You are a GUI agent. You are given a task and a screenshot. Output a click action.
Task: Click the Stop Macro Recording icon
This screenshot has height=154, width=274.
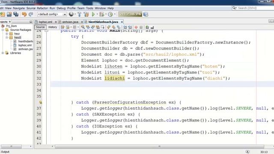[x=141, y=27]
